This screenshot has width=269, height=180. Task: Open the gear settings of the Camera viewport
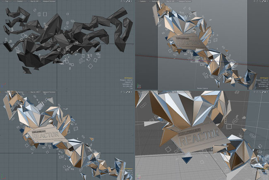tap(265, 1)
